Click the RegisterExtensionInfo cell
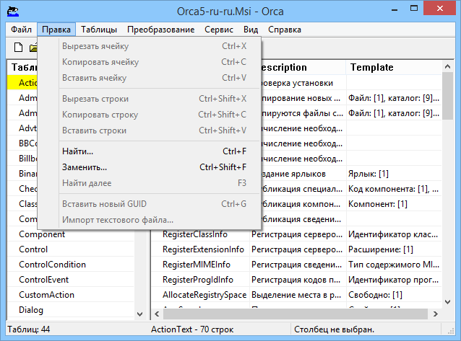 (200, 249)
